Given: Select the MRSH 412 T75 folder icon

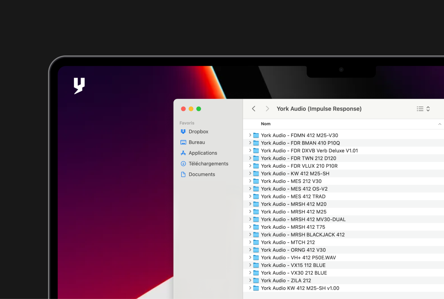Looking at the screenshot, I should pyautogui.click(x=256, y=227).
